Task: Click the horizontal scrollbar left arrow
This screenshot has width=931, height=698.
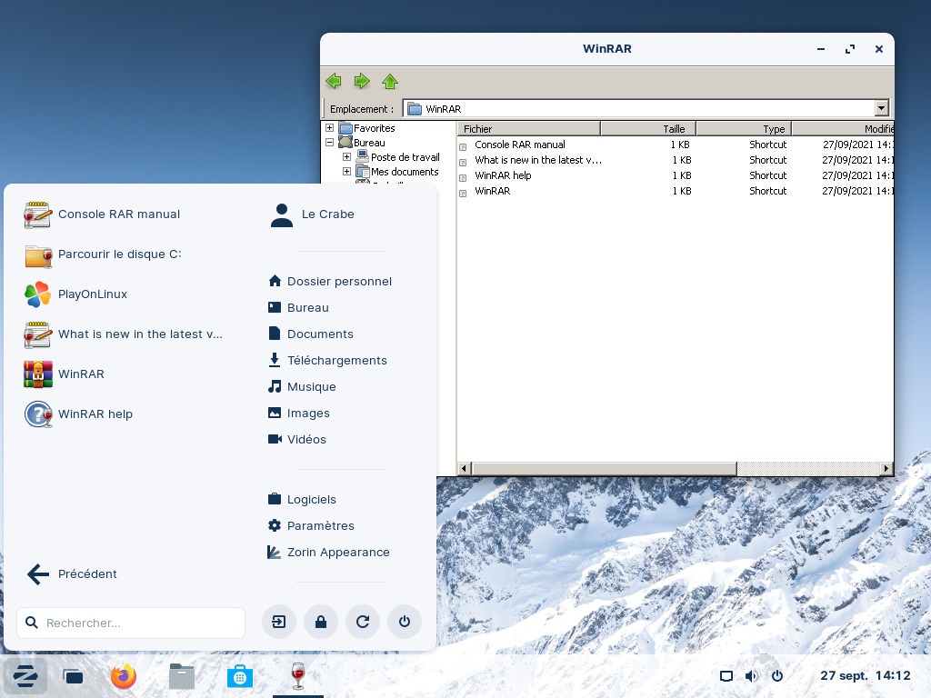Action: point(465,468)
